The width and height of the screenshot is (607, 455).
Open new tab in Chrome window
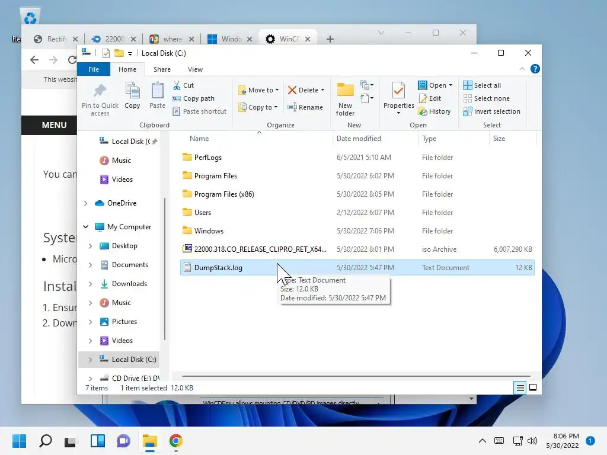[330, 39]
